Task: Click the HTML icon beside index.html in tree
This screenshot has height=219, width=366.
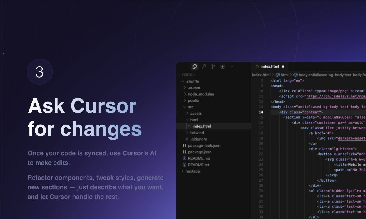Action: point(189,126)
